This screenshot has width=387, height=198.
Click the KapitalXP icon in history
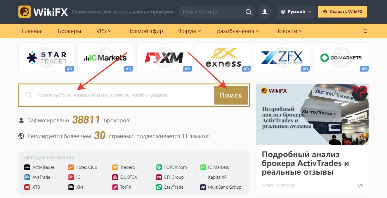pos(203,177)
